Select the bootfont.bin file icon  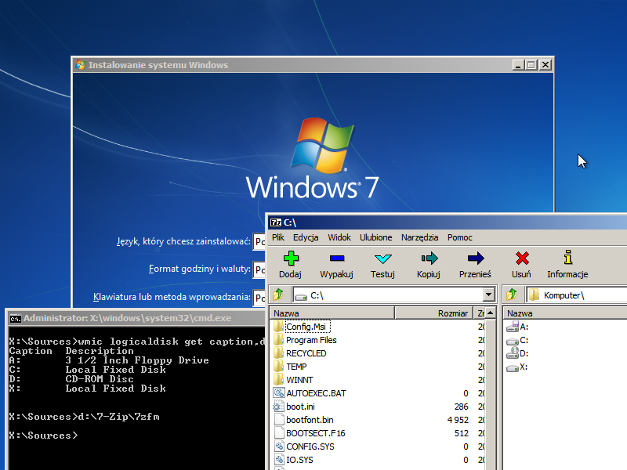tap(279, 420)
